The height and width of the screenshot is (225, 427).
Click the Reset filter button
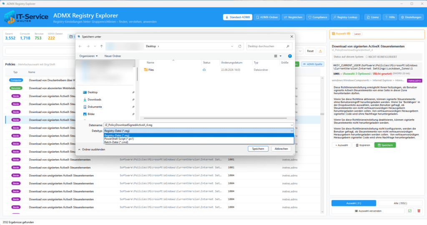tap(310, 51)
